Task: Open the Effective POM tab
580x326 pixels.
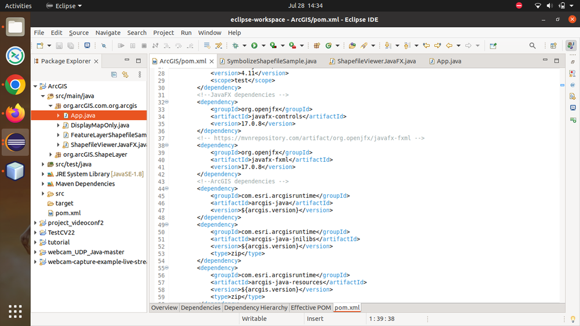Action: click(x=311, y=307)
